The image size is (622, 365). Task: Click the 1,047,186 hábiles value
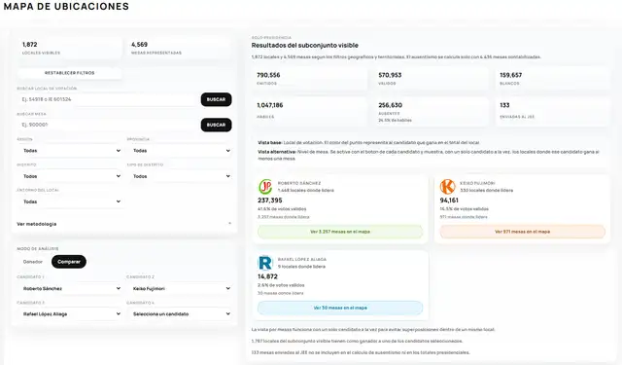(270, 105)
